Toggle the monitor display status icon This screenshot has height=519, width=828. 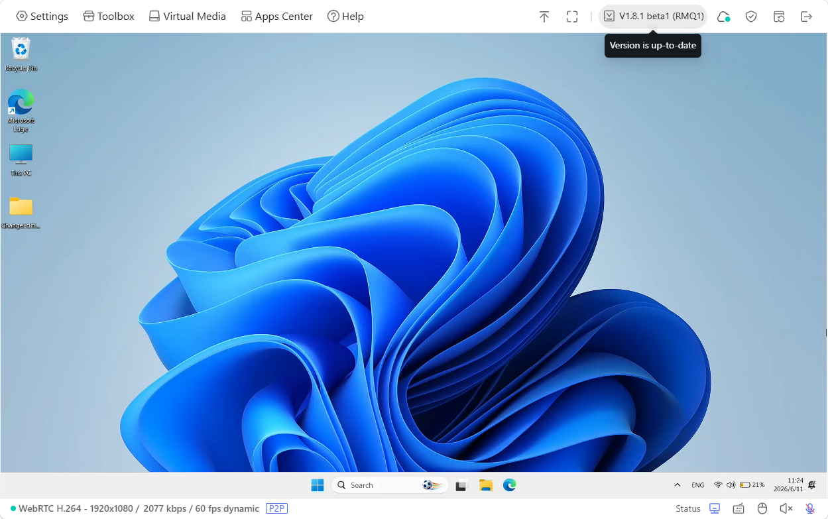(715, 508)
